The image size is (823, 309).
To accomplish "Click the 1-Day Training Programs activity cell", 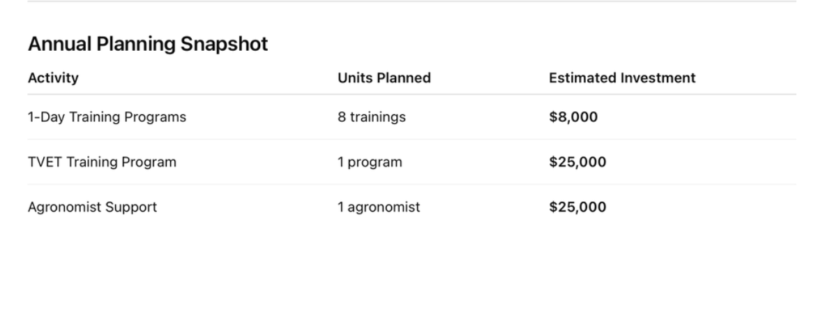I will point(107,117).
